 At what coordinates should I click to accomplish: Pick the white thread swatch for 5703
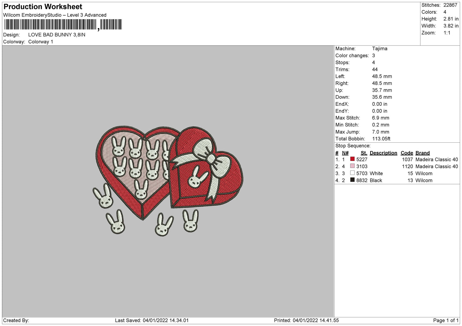pos(352,173)
